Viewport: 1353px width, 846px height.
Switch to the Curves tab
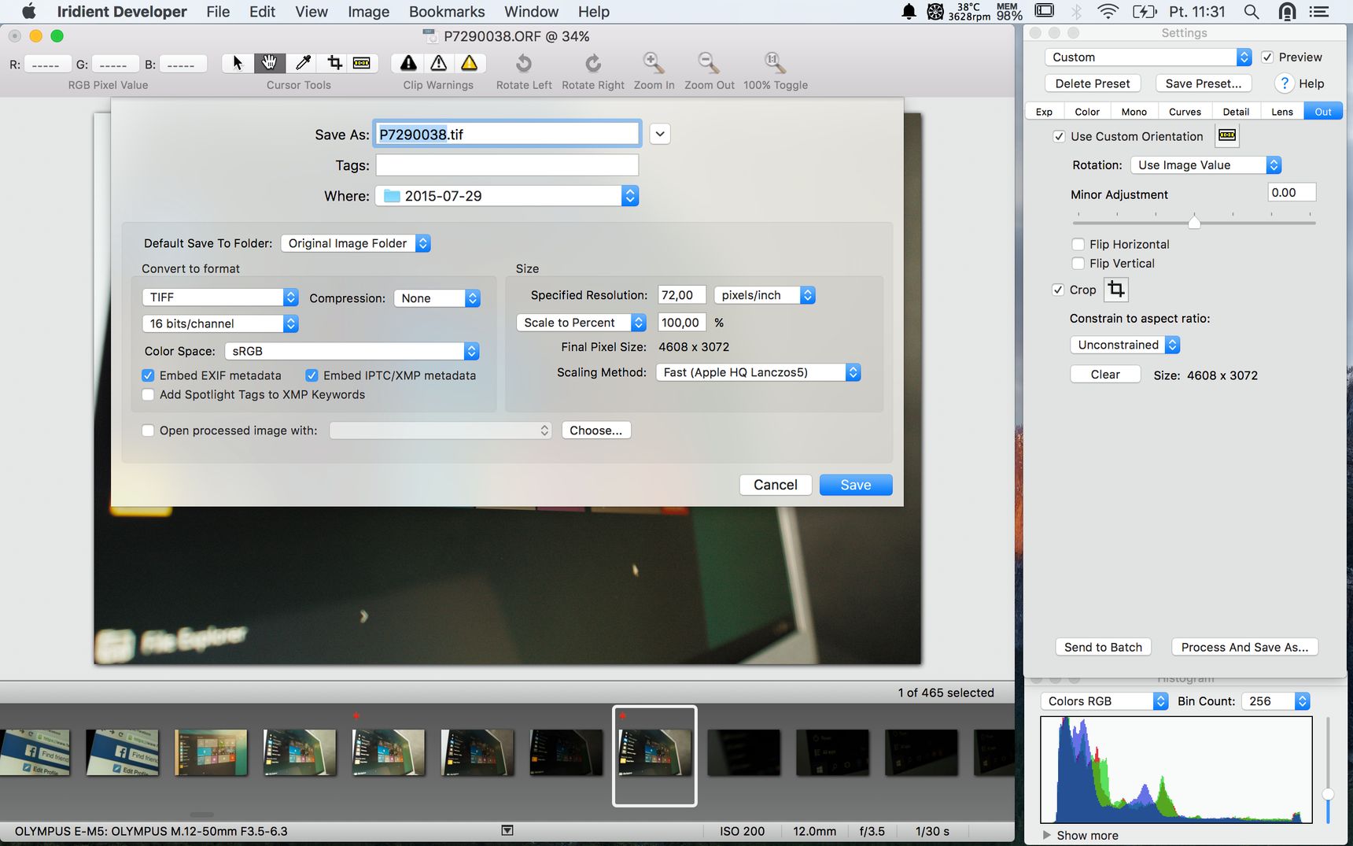(1185, 112)
